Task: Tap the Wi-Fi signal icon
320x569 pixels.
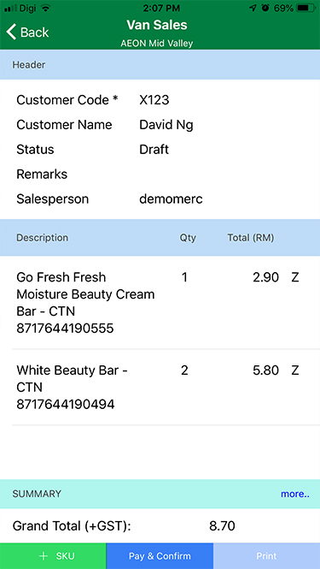Action: pos(45,8)
